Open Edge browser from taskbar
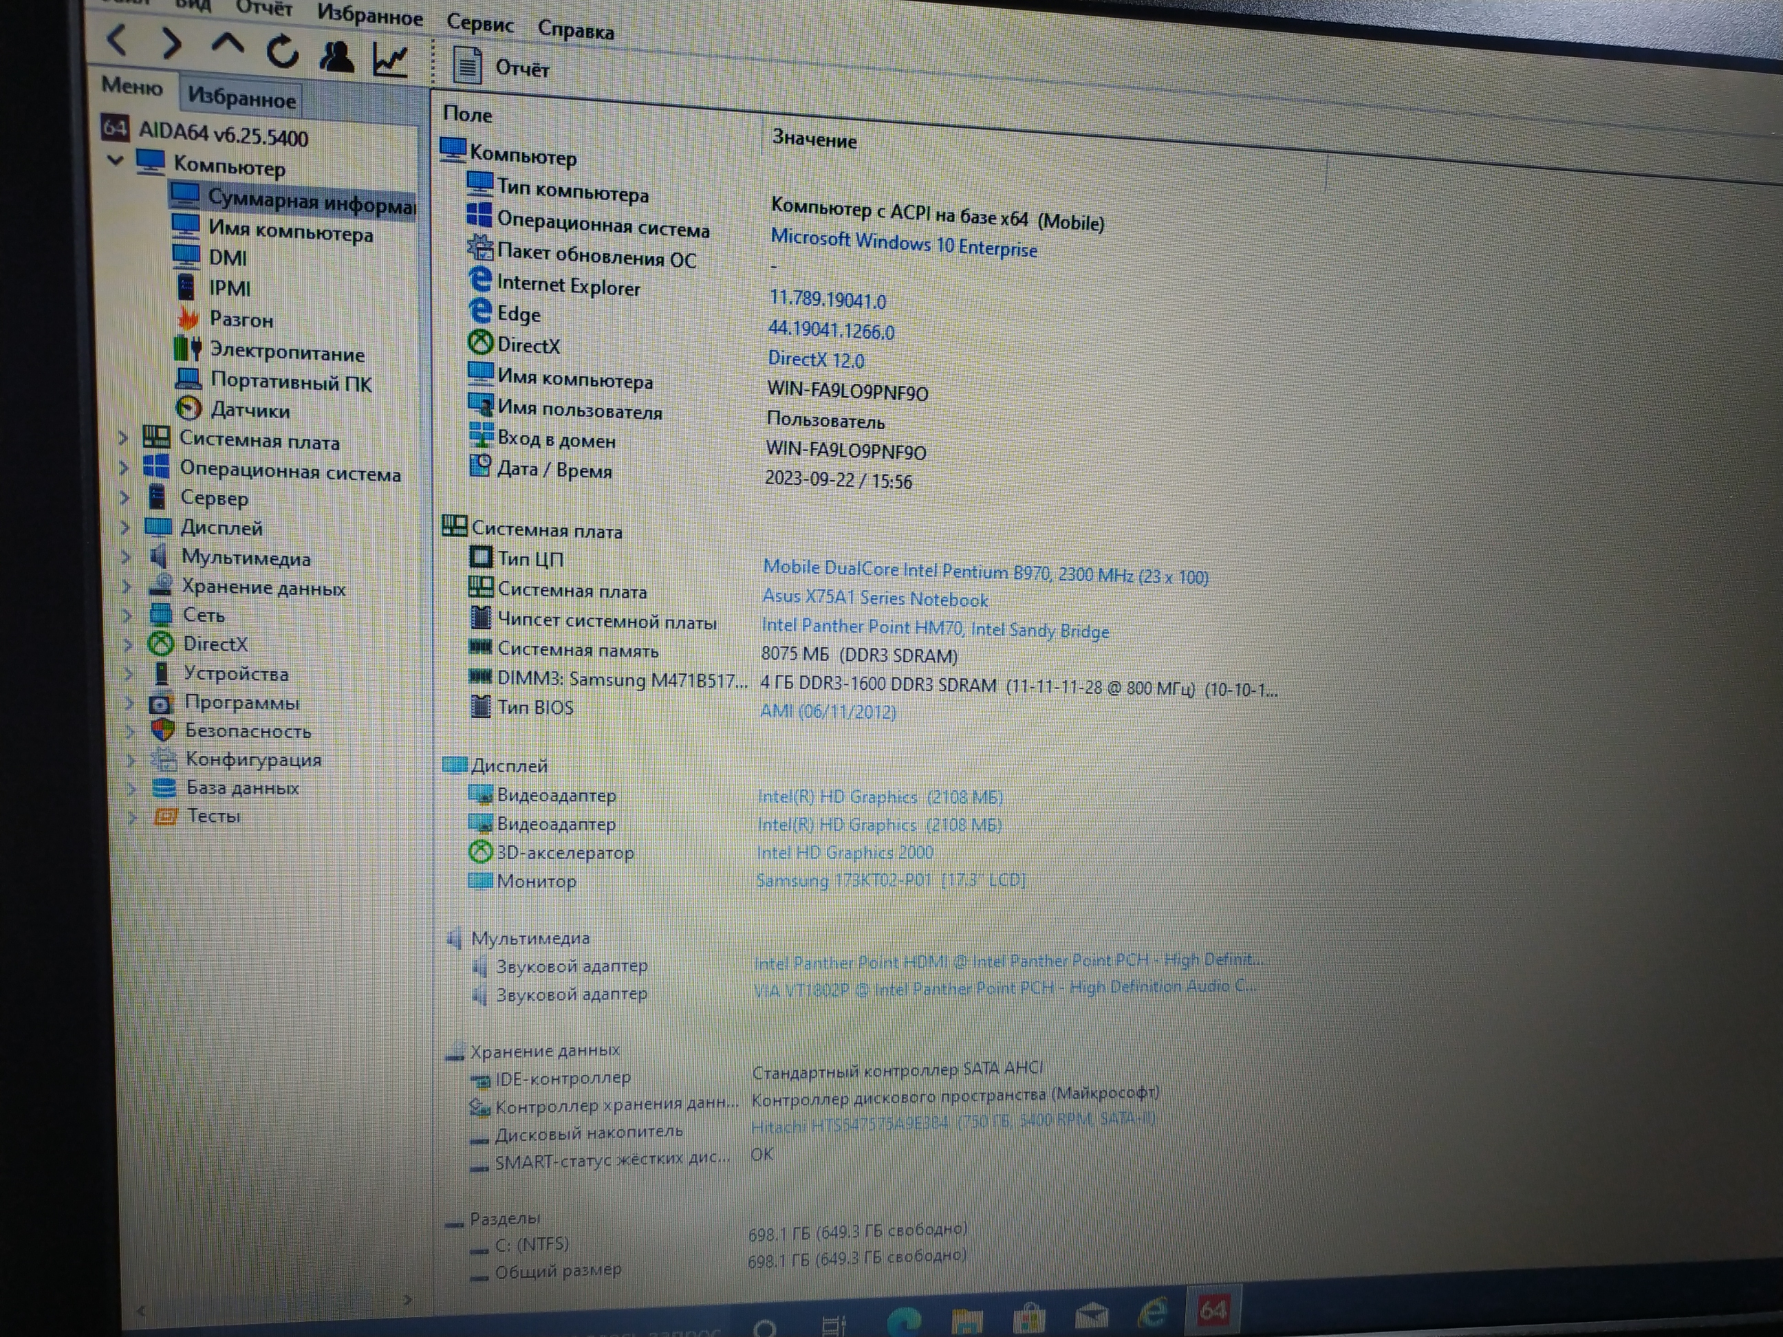The width and height of the screenshot is (1783, 1337). 905,1323
